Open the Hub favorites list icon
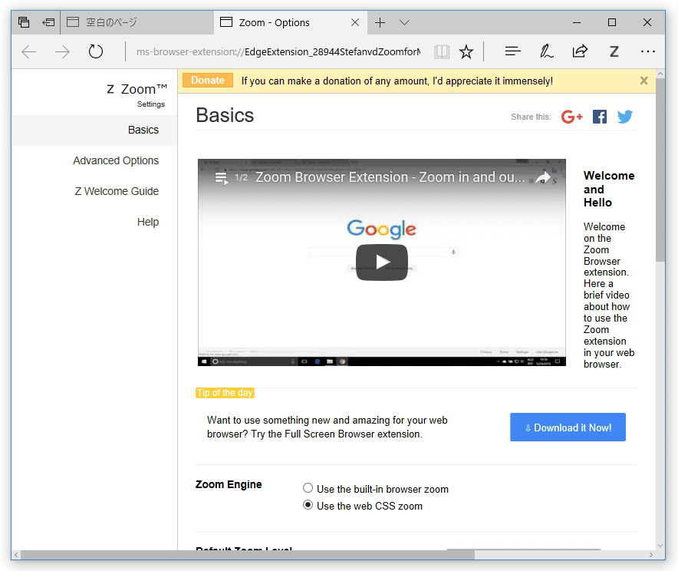This screenshot has width=678, height=571. pos(513,52)
